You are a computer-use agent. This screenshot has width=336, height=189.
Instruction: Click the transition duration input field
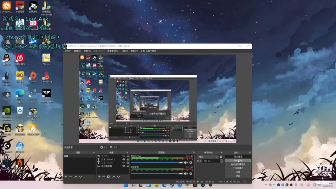(x=211, y=161)
